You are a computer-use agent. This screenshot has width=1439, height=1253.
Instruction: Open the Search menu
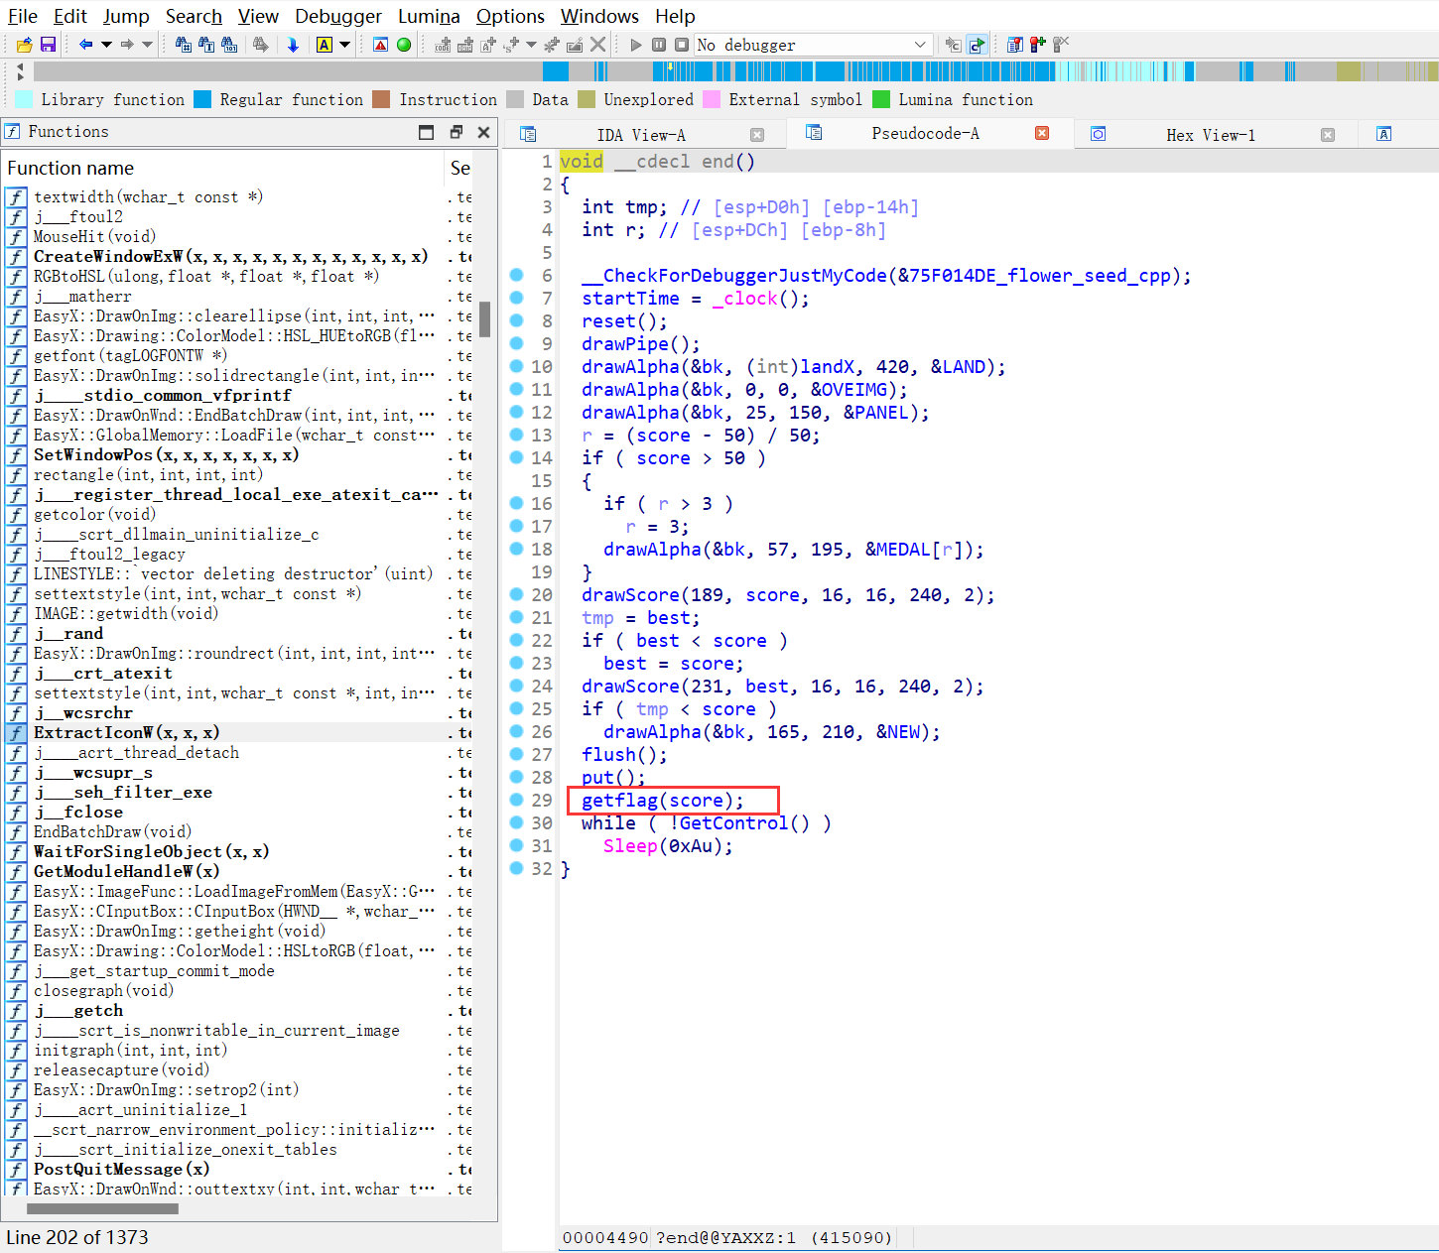(x=194, y=16)
